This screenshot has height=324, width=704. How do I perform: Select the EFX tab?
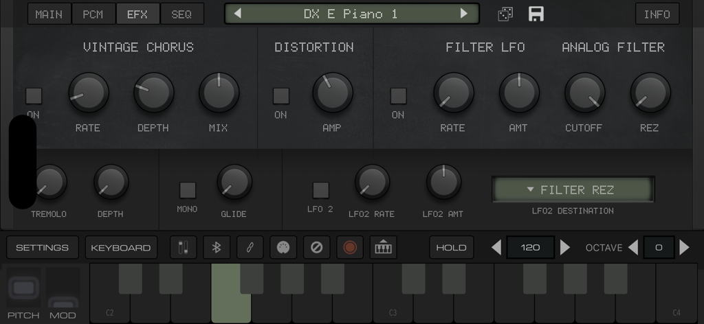click(x=137, y=14)
